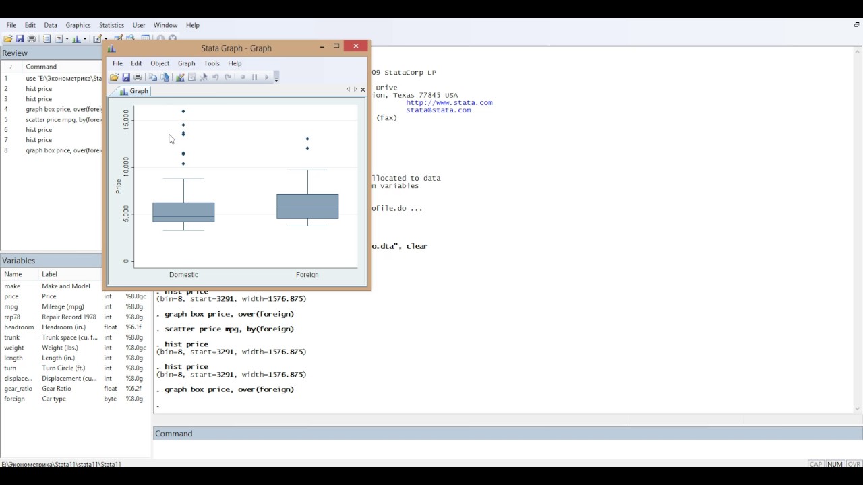Copy graph icon in Graph window toolbar
This screenshot has width=863, height=485.
click(153, 77)
